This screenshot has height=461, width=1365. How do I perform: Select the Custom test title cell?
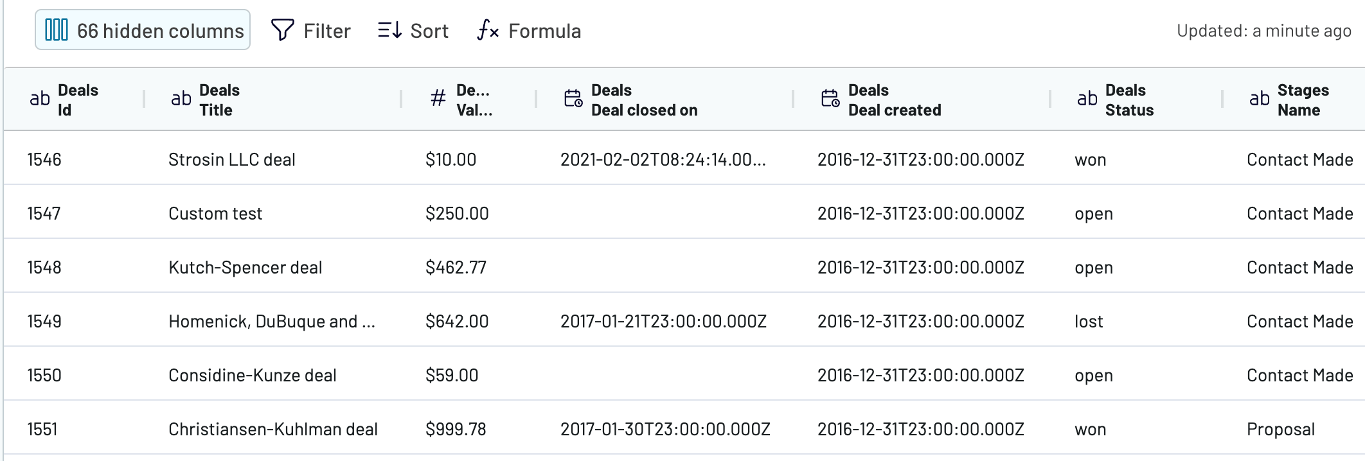pyautogui.click(x=215, y=213)
